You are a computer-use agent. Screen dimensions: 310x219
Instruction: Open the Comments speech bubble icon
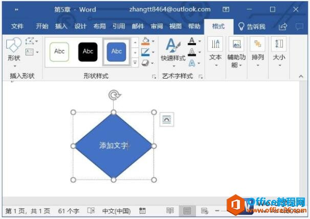click(x=299, y=27)
